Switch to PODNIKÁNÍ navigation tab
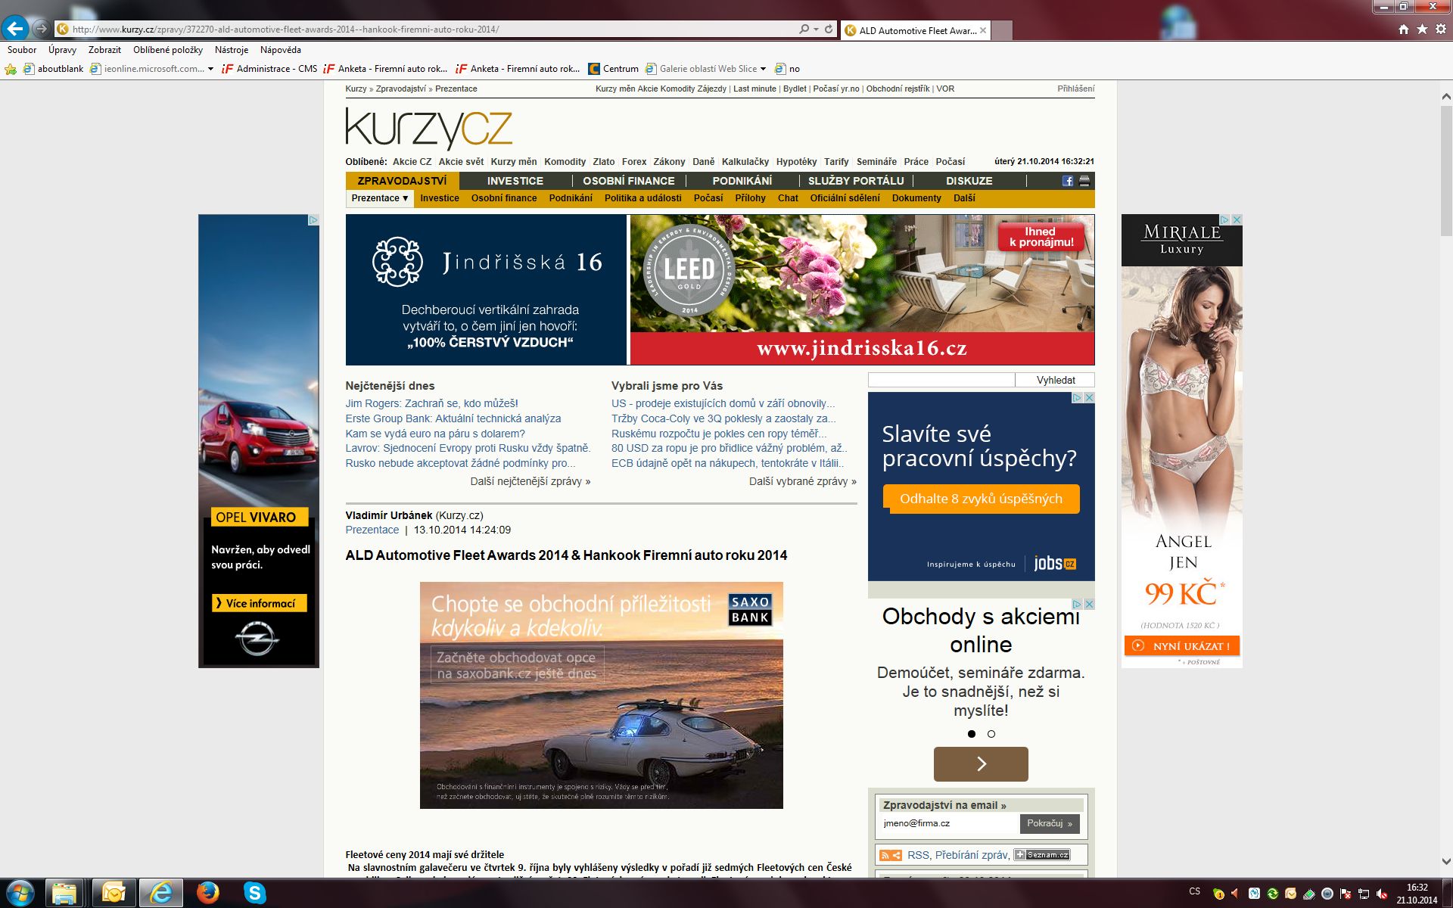Screen dimensions: 1453x908 click(742, 181)
